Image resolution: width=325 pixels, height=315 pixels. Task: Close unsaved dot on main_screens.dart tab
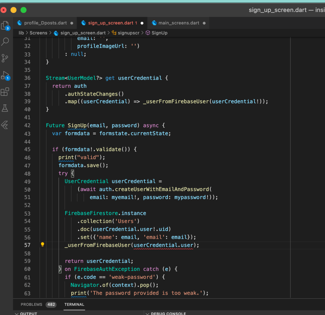(x=204, y=23)
